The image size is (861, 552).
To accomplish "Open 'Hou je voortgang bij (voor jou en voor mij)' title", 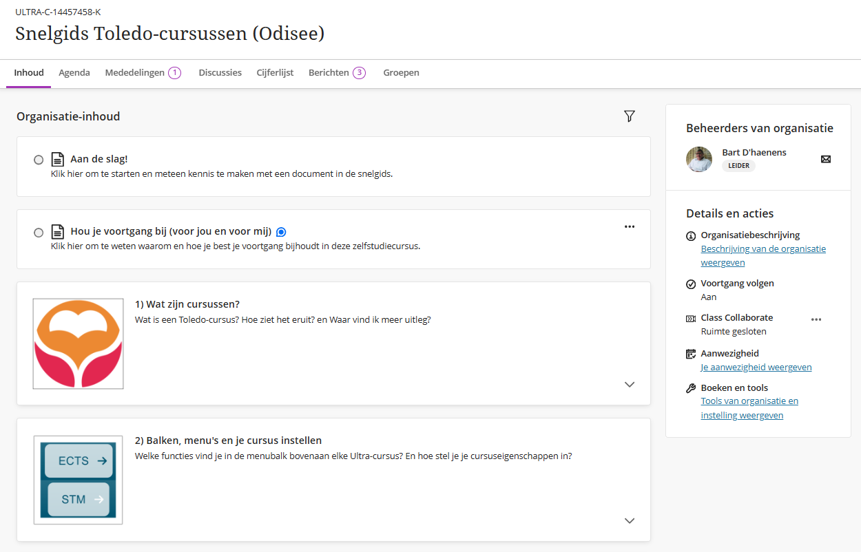I will pyautogui.click(x=171, y=231).
